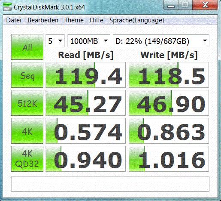
Task: Click the empty comment field at the bottom
Action: tap(110, 184)
